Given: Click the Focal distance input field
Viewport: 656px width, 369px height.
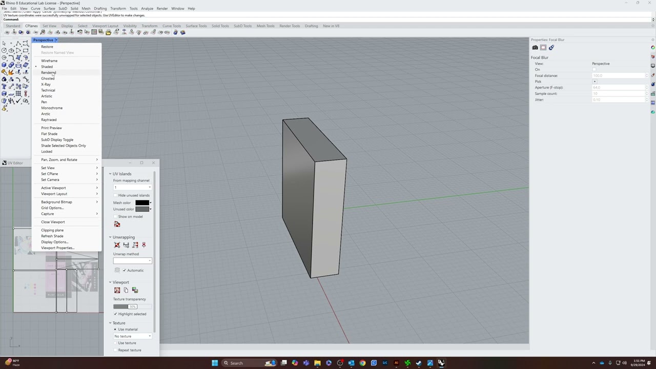Looking at the screenshot, I should 619,76.
